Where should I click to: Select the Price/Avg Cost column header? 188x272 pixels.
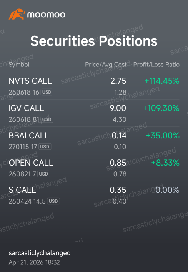(106, 65)
